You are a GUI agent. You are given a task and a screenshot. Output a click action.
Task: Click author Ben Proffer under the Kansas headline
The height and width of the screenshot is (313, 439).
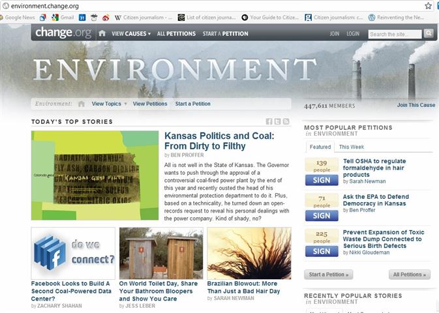(187, 155)
